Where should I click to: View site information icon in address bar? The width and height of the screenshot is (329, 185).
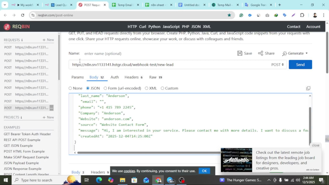(x=33, y=15)
